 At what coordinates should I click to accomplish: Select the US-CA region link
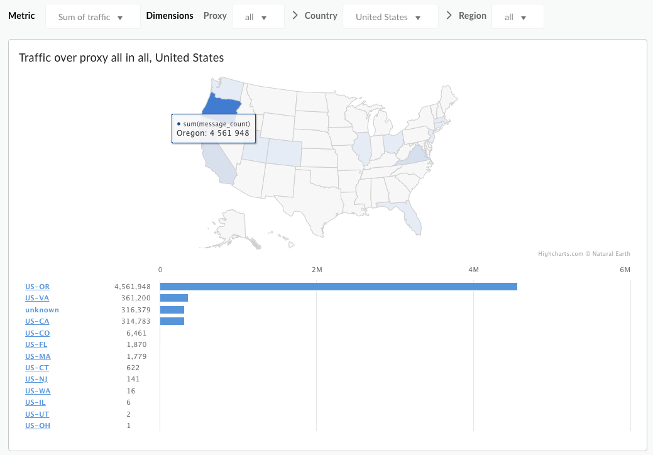pos(37,321)
